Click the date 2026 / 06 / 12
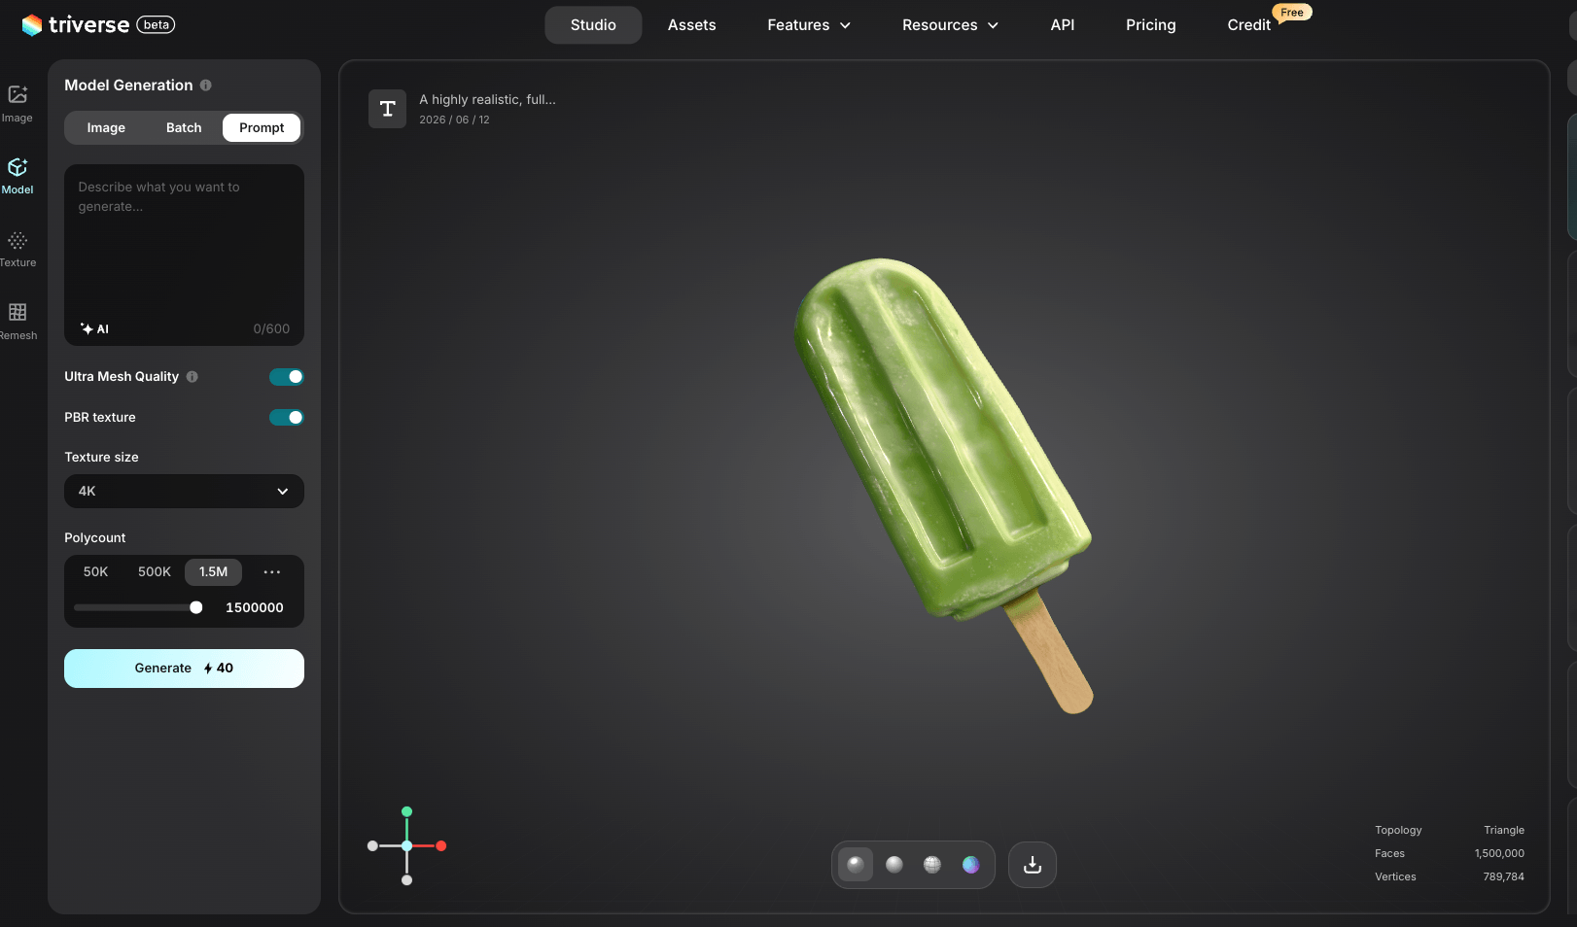This screenshot has height=927, width=1577. [454, 120]
